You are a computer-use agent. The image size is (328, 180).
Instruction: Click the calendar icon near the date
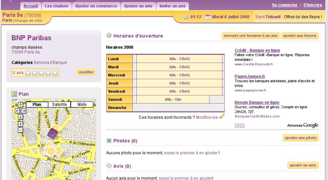pyautogui.click(x=208, y=17)
